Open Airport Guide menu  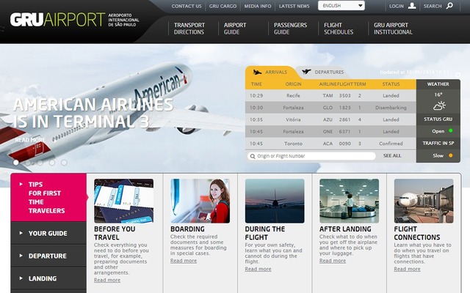[235, 29]
